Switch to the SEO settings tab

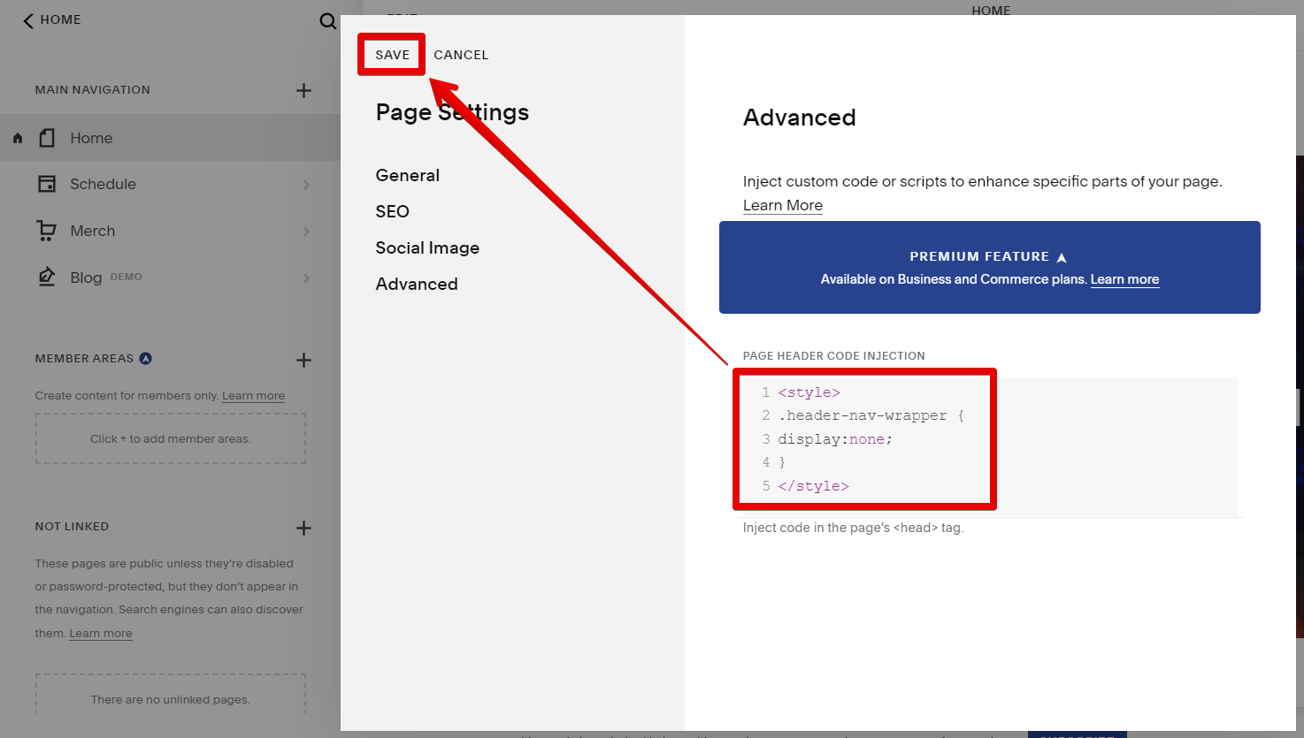392,211
